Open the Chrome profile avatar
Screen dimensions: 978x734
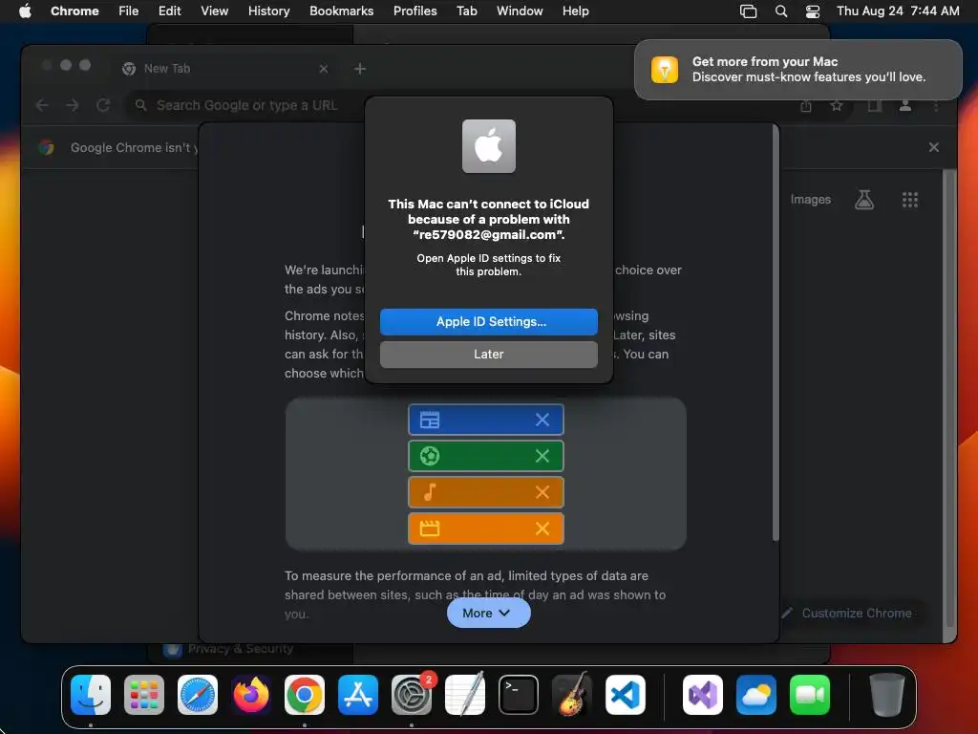[905, 106]
